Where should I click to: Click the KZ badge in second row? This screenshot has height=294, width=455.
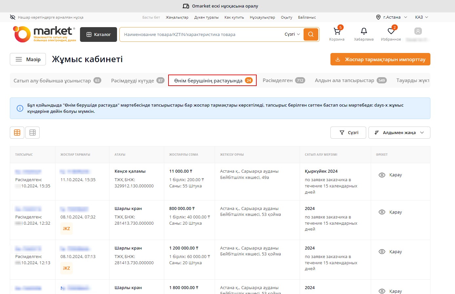coord(67,229)
